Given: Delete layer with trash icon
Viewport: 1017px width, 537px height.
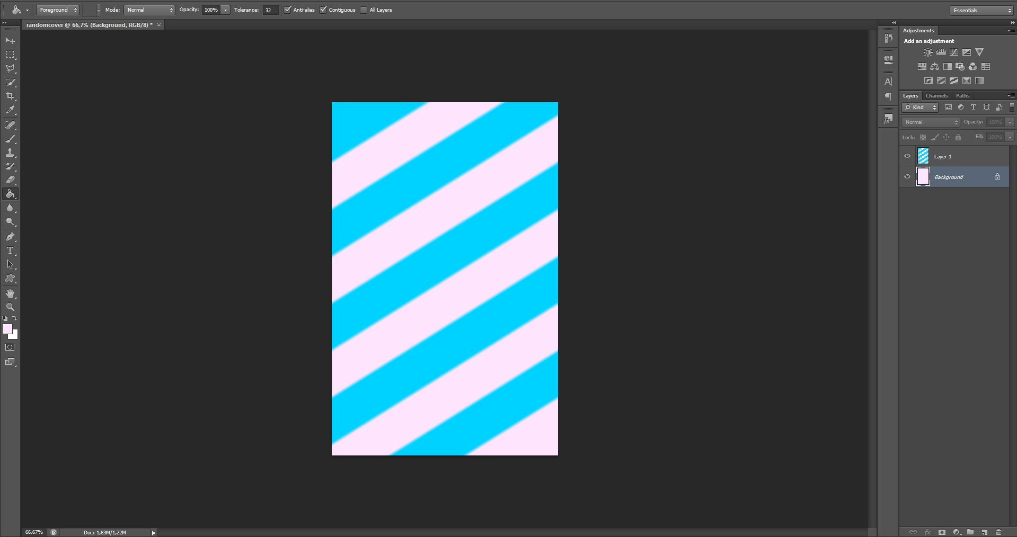Looking at the screenshot, I should coord(999,532).
